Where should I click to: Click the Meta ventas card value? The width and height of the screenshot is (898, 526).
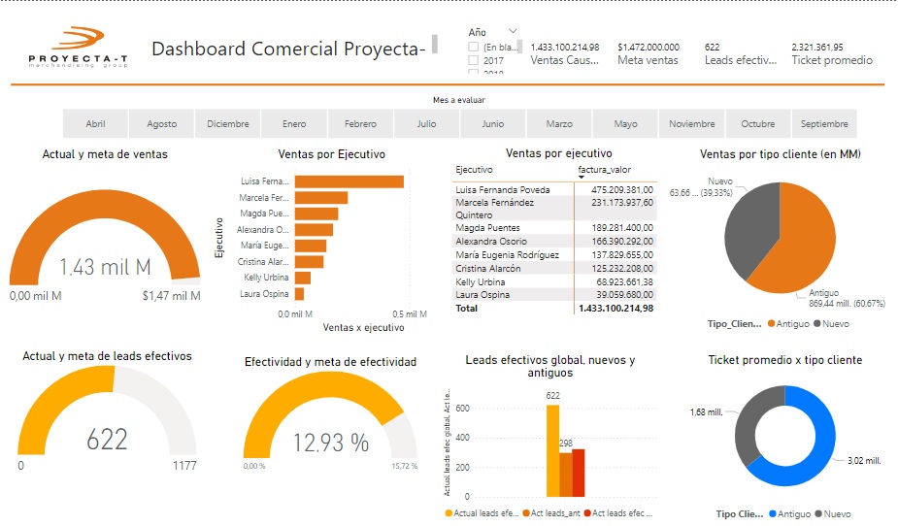[x=648, y=47]
